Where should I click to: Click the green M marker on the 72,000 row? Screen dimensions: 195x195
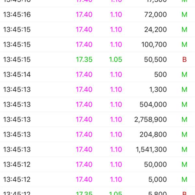pyautogui.click(x=184, y=15)
